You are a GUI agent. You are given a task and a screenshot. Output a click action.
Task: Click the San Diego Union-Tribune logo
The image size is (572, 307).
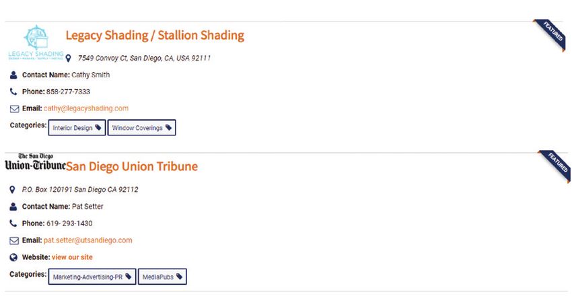(36, 162)
